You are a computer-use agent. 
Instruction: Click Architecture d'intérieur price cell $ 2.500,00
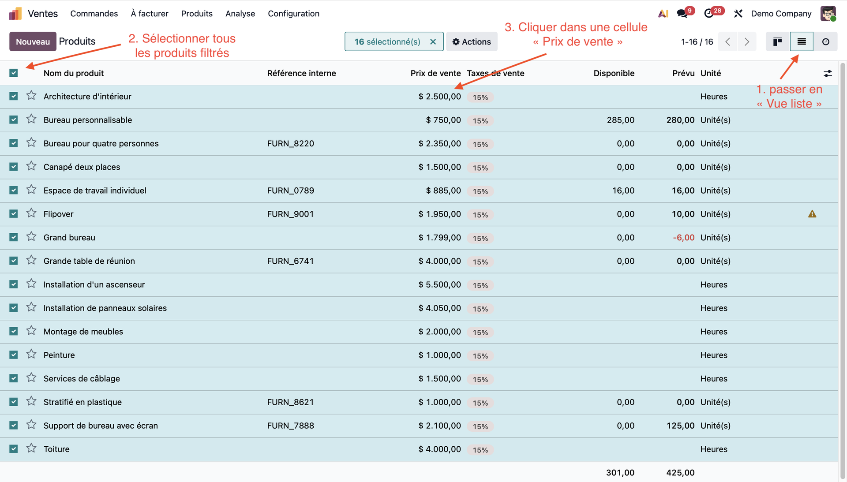coord(439,97)
